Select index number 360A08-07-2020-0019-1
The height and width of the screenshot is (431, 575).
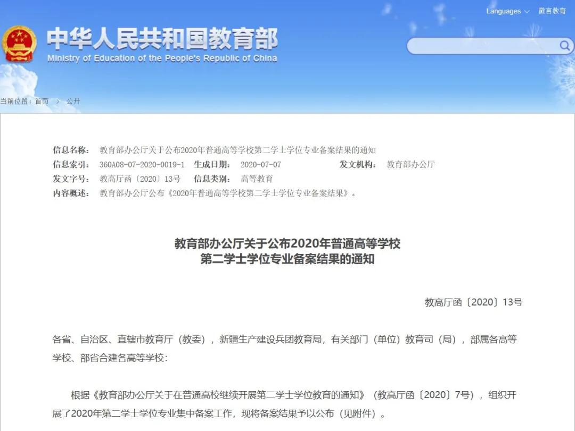142,164
